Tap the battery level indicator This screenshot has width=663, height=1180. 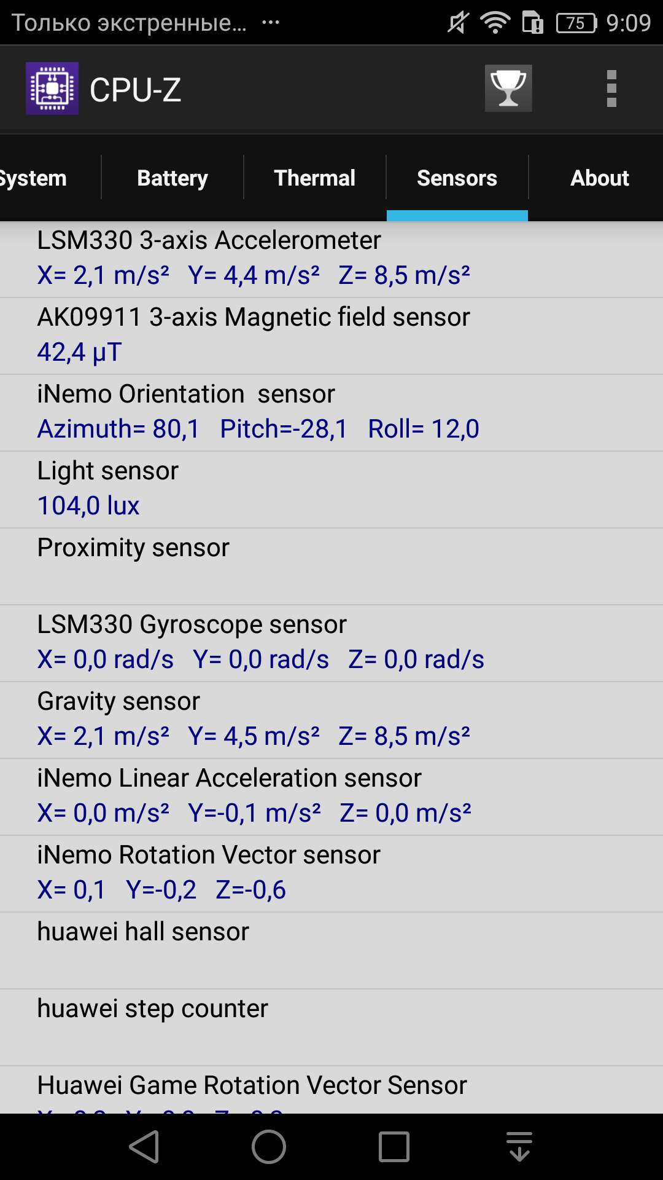coord(576,23)
